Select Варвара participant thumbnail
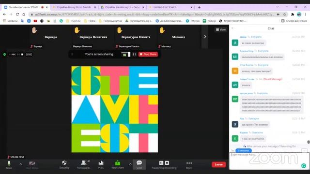The image size is (310, 174). tap(50, 37)
